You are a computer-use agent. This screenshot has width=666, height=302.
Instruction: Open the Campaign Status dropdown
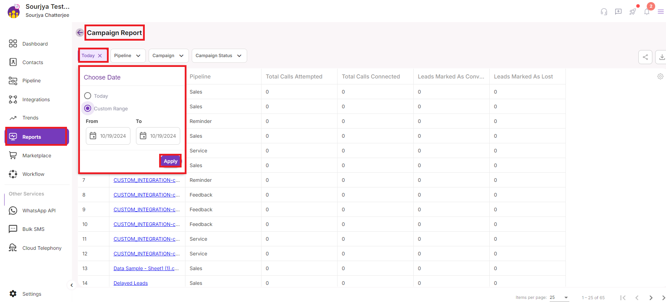[x=219, y=56]
